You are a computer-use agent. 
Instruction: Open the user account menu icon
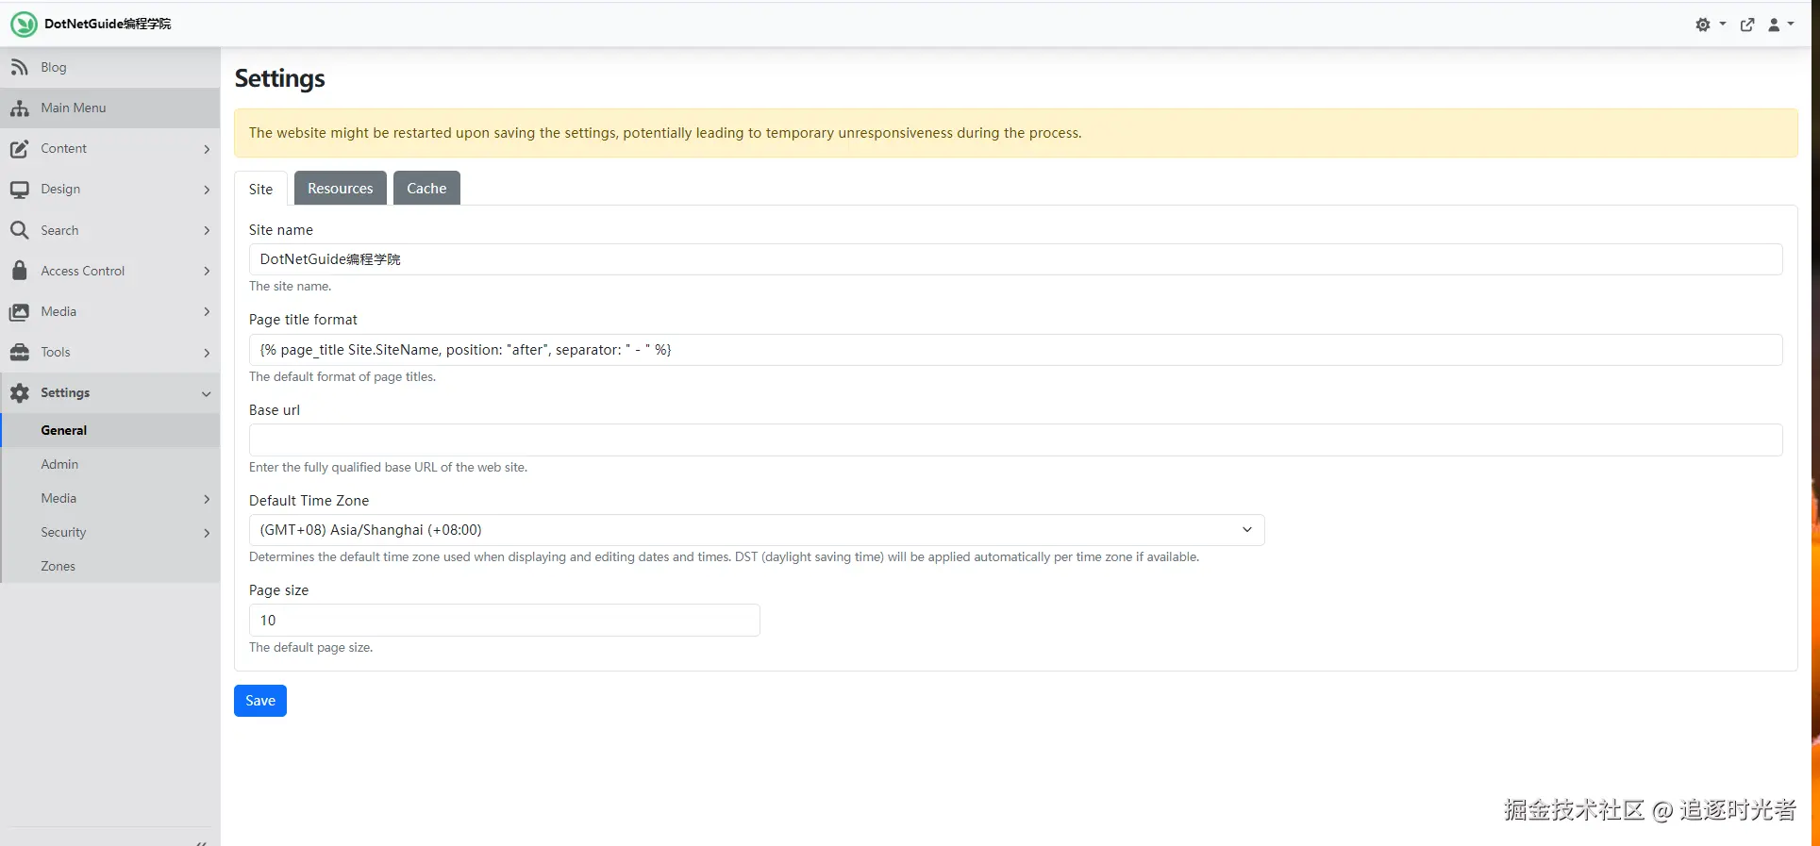(1779, 25)
